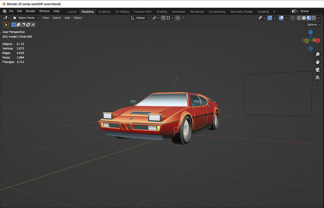Click the green Y-axis ball on the gizmo

click(x=307, y=40)
